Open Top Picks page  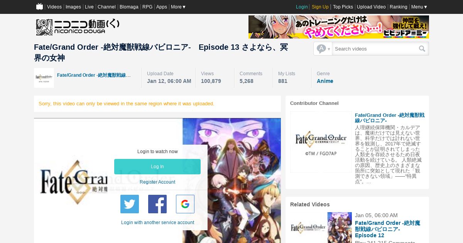pyautogui.click(x=343, y=7)
